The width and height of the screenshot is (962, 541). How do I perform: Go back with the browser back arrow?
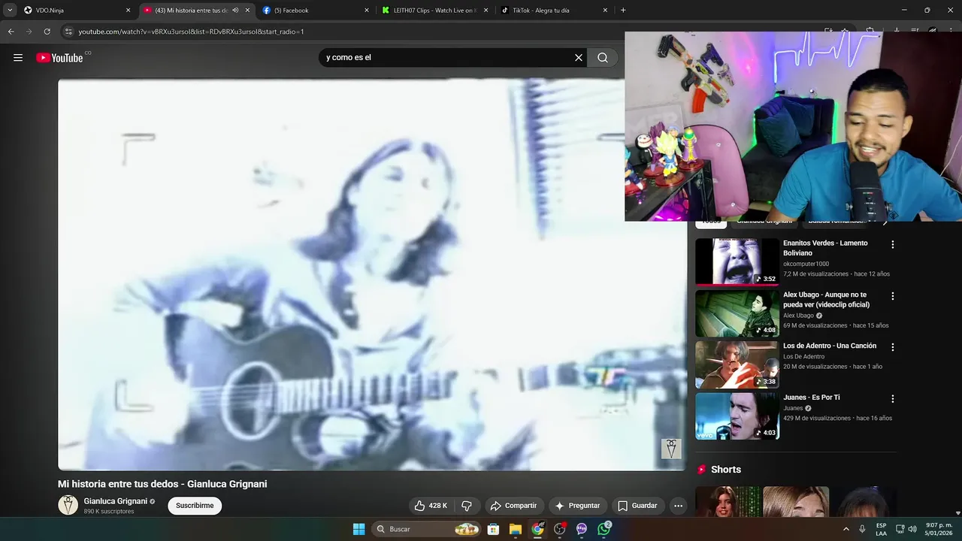click(x=11, y=32)
